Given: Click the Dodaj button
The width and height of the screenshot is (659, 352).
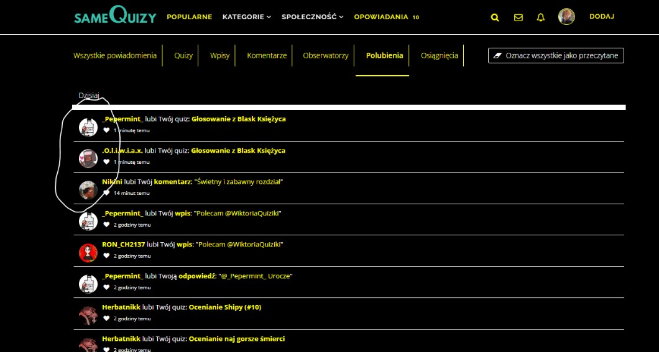Looking at the screenshot, I should point(601,17).
